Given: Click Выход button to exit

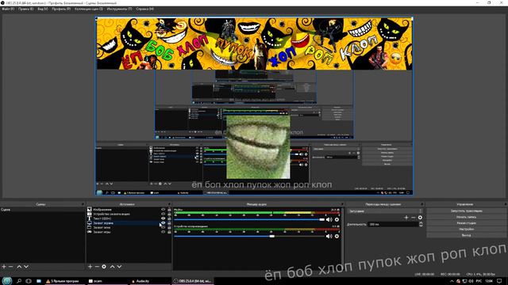Looking at the screenshot, I should coord(466,235).
